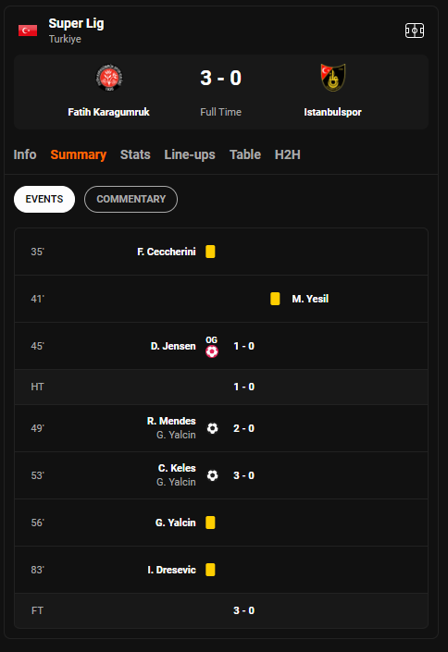Viewport: 448px width, 652px height.
Task: Click M. Yesil's yellow card icon
Action: pyautogui.click(x=275, y=299)
